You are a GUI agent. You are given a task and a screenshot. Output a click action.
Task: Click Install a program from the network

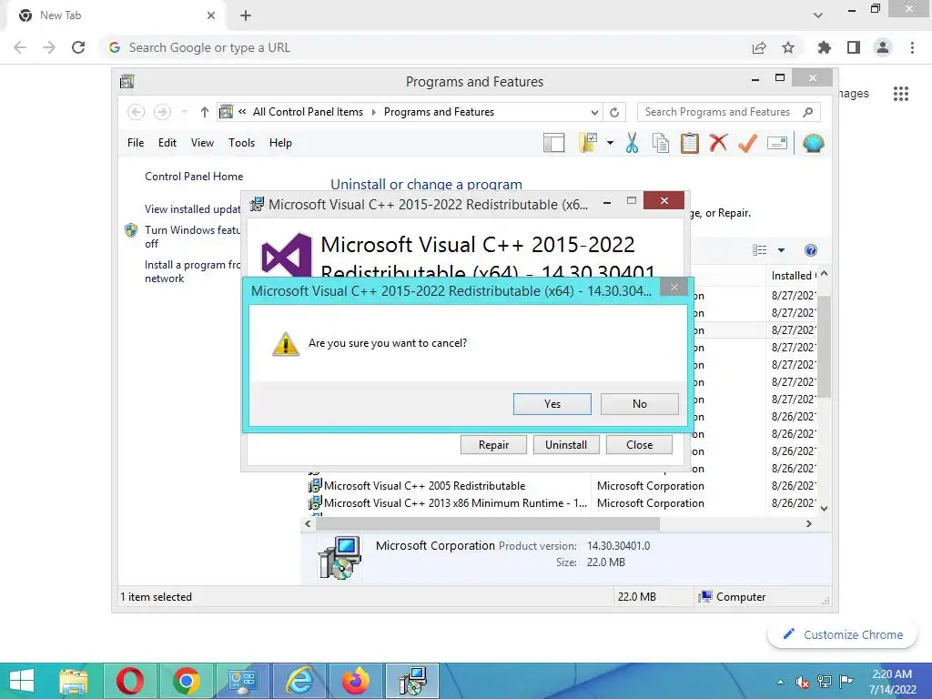click(x=193, y=271)
